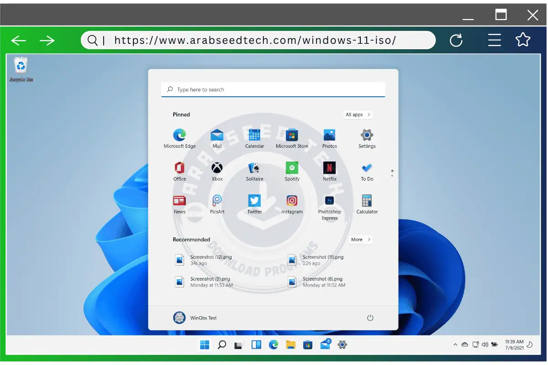
Task: Launch the Calculator app
Action: point(367,201)
